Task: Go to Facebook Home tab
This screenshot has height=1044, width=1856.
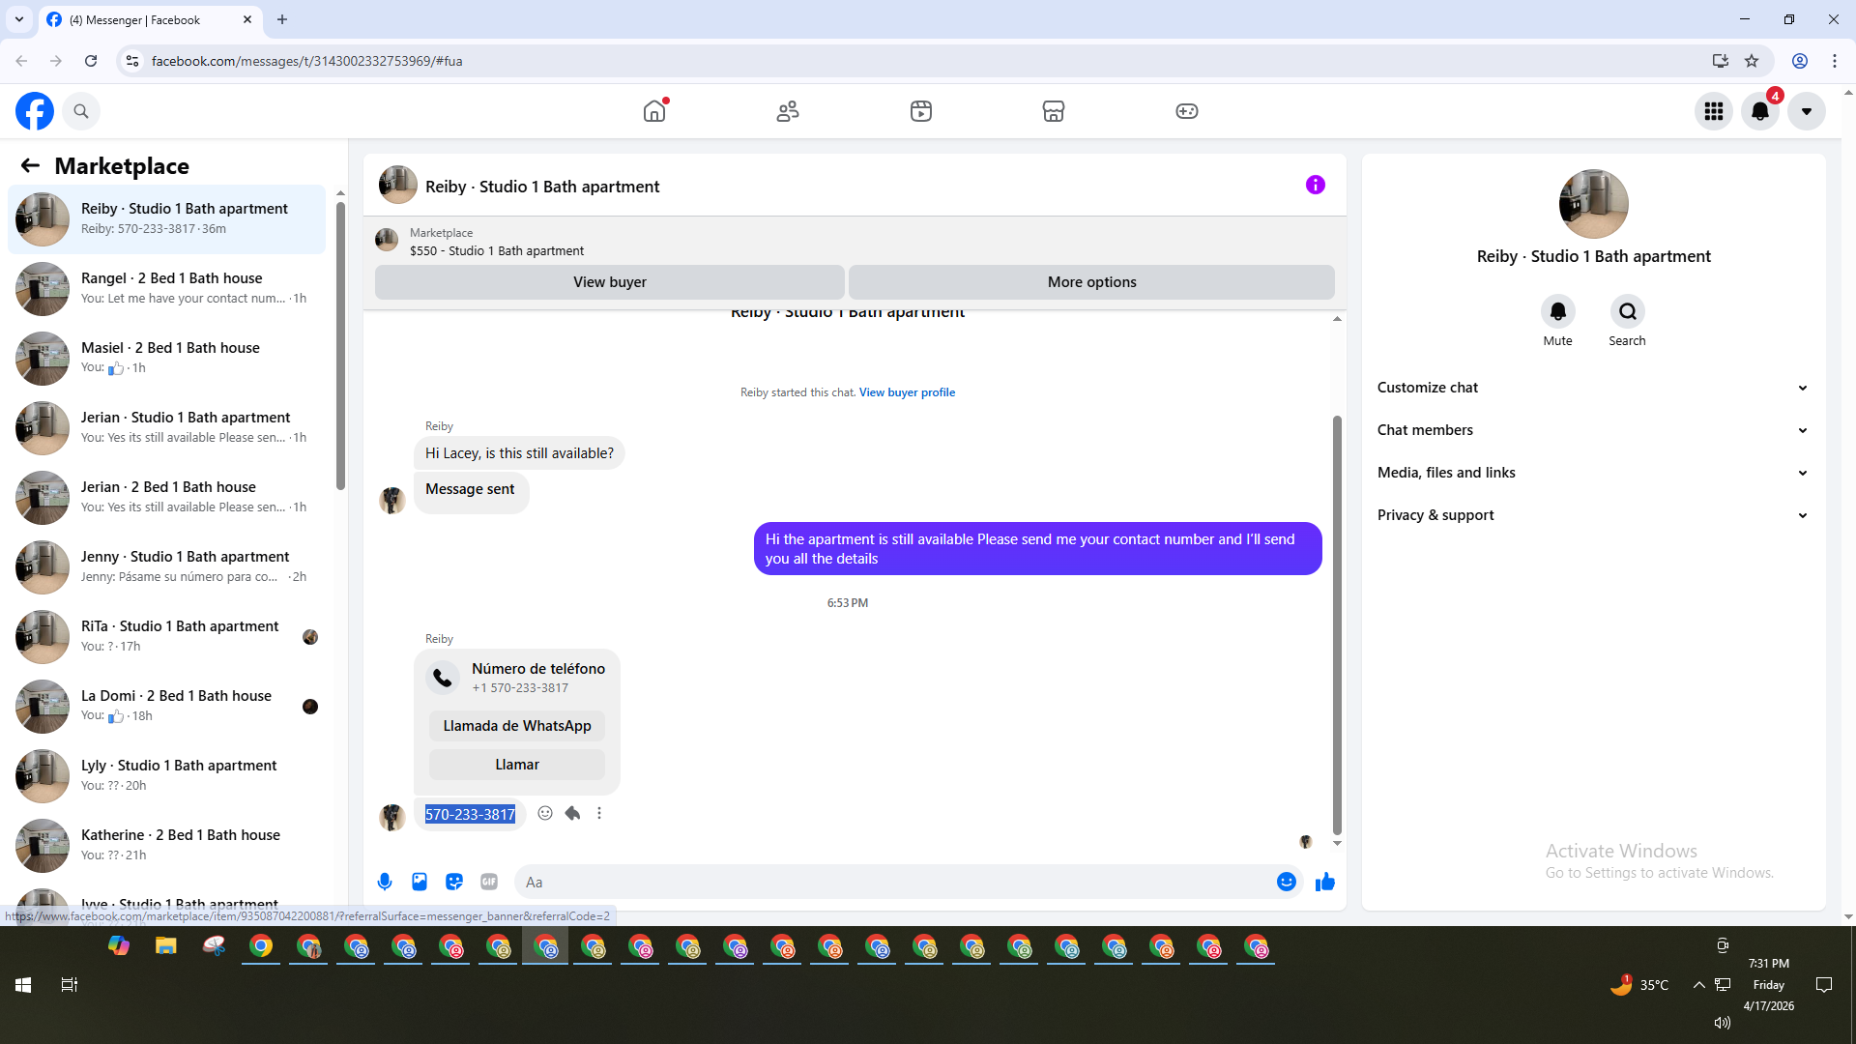Action: (x=654, y=111)
